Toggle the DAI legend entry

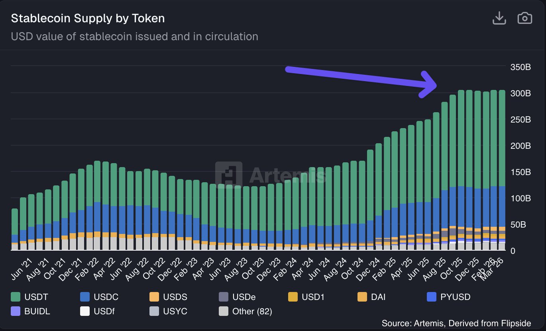pos(378,297)
